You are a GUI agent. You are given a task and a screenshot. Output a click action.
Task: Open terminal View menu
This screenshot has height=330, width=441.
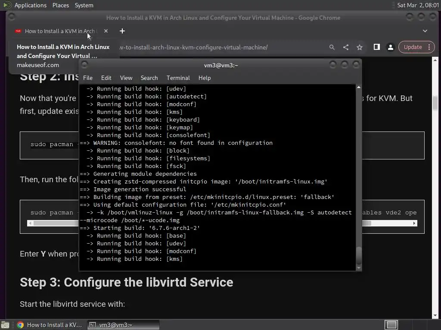[x=126, y=78]
